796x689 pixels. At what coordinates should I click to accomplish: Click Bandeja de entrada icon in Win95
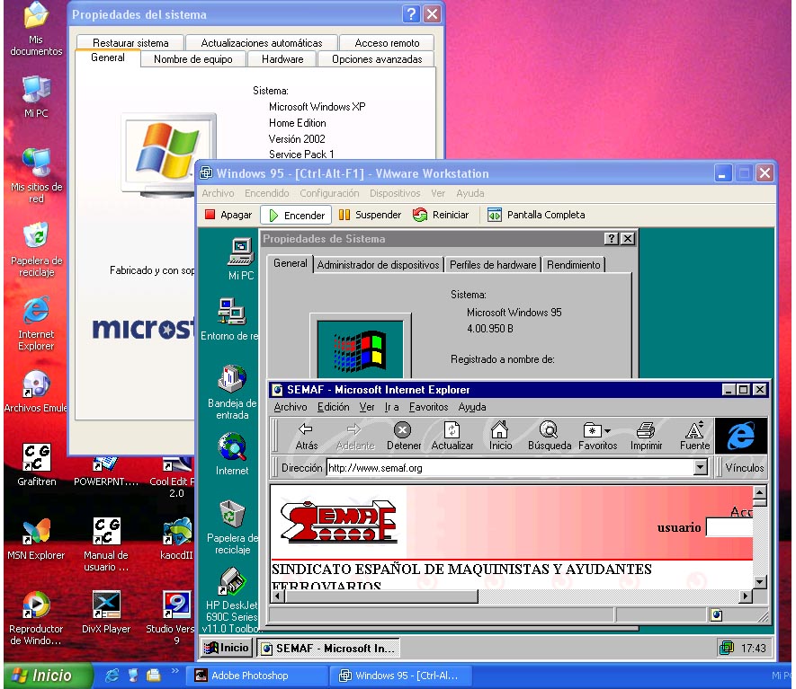pos(232,392)
